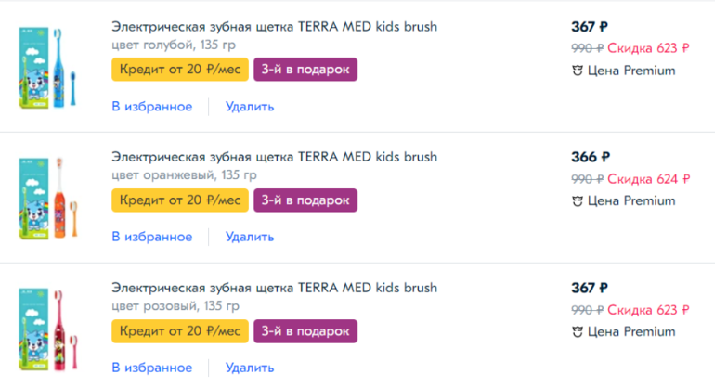
Task: Click '3-й в подарок' badge for orange toothbrush
Action: [x=305, y=200]
